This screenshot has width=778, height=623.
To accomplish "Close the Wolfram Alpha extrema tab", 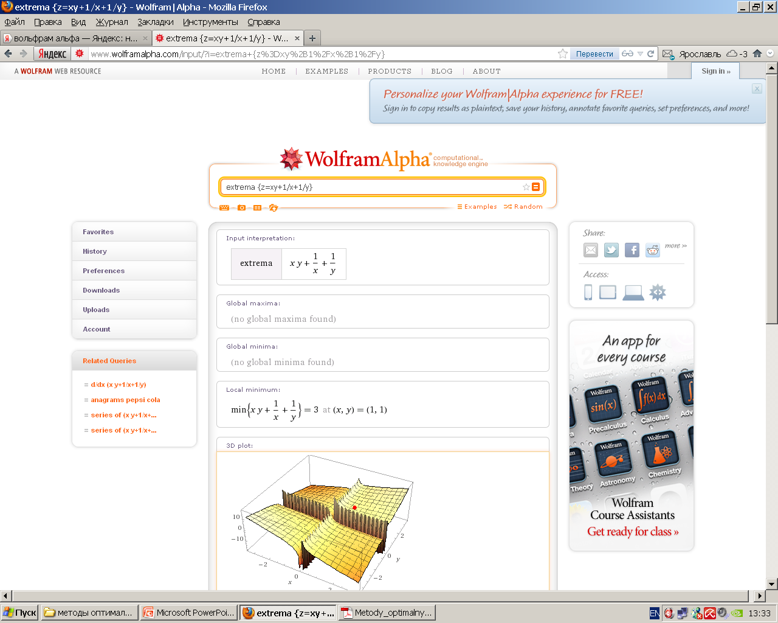I will point(297,38).
